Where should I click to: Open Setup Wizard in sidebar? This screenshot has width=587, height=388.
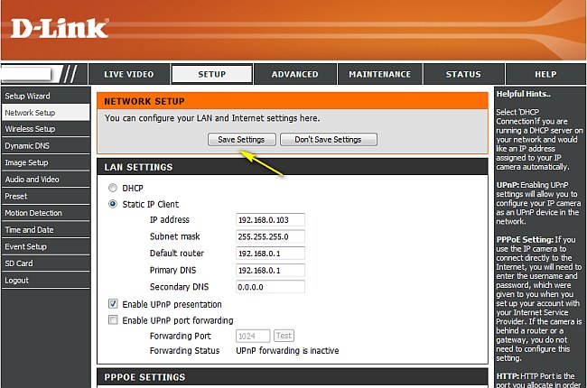28,96
